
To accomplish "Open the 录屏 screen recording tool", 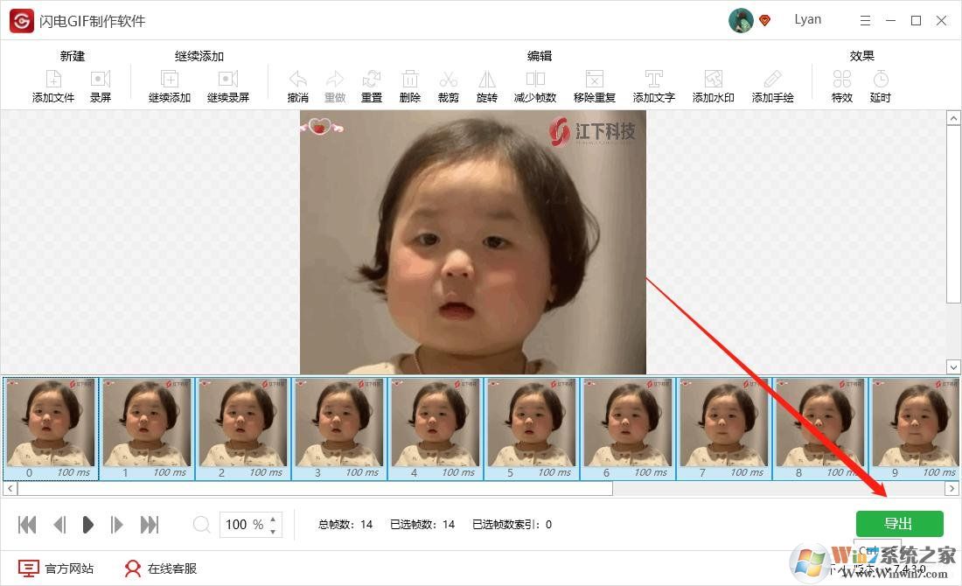I will (101, 83).
